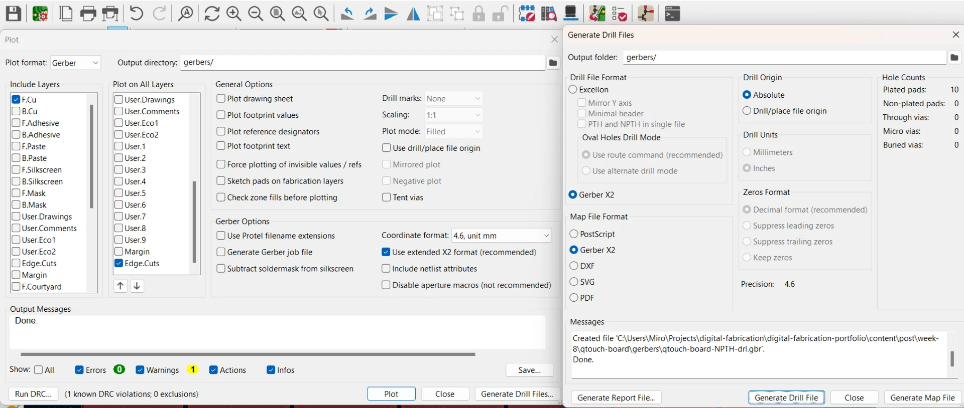Choose PDF as the map file format

pyautogui.click(x=574, y=298)
